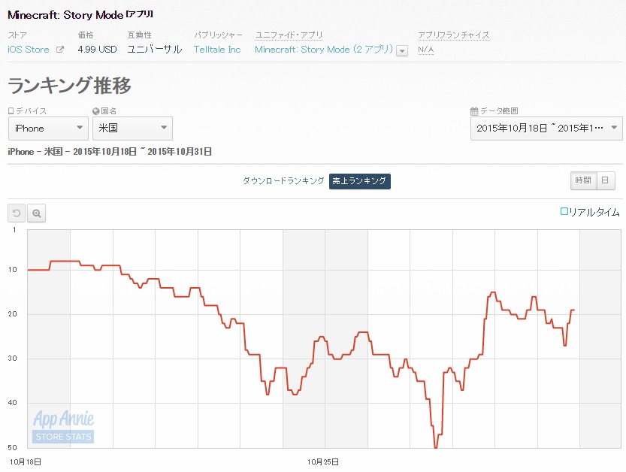Click the パブリッシャー column label
The width and height of the screenshot is (626, 472).
(x=218, y=35)
